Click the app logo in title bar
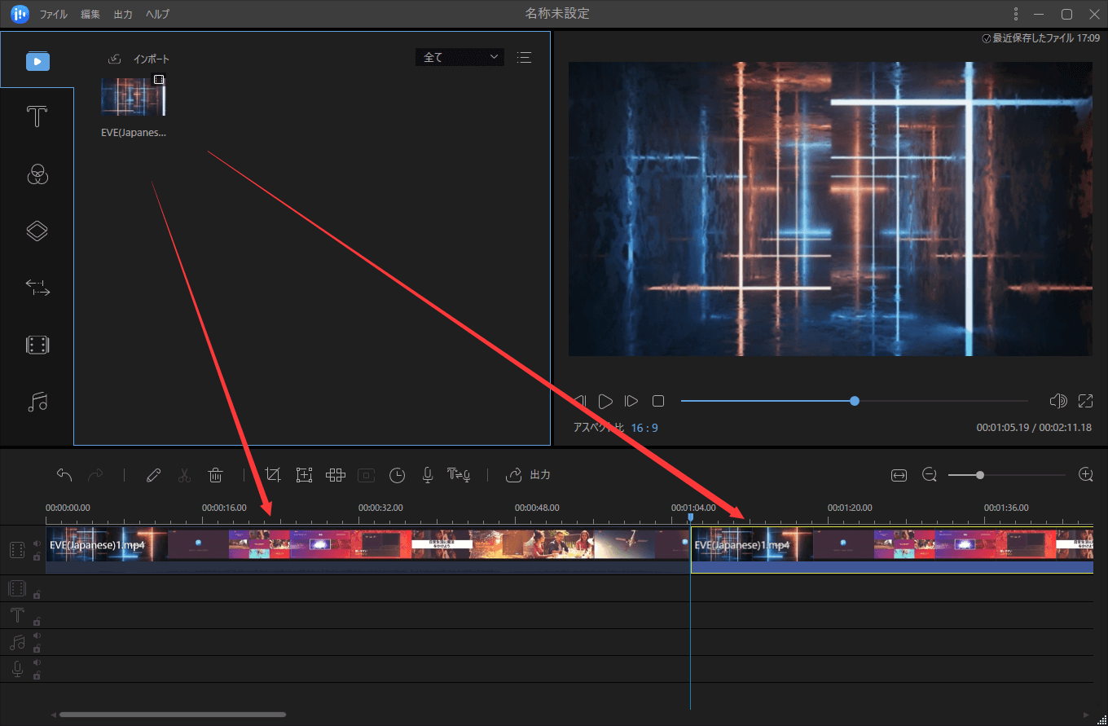Viewport: 1108px width, 726px height. pyautogui.click(x=20, y=14)
